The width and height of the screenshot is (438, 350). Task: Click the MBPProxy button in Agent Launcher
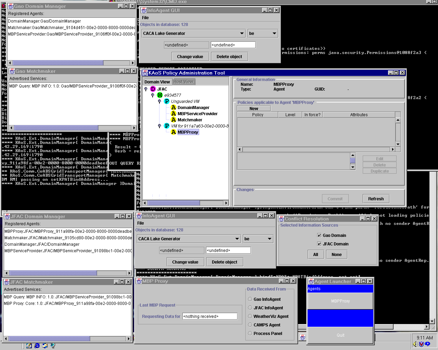coord(340,301)
